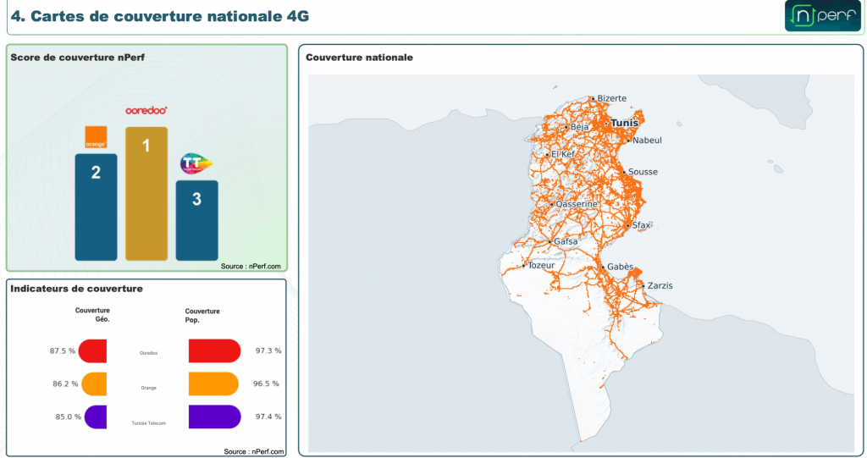Click the Ooredoo logo above the podium
Screen dimensions: 867x458
pyautogui.click(x=146, y=111)
